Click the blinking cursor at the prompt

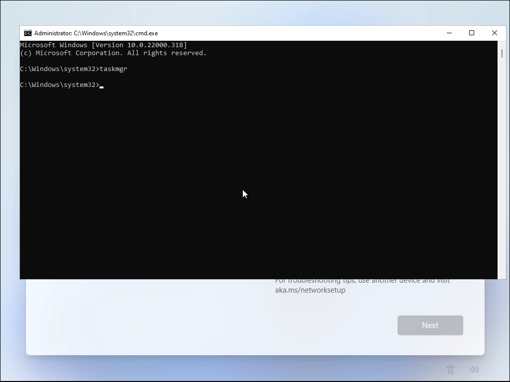click(x=102, y=86)
